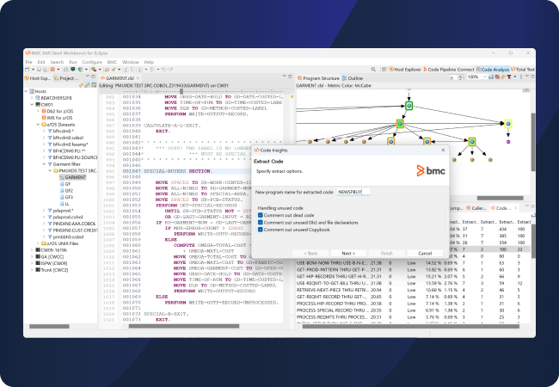Click the yellow highlighted graph node
The height and width of the screenshot is (387, 559).
(x=507, y=124)
